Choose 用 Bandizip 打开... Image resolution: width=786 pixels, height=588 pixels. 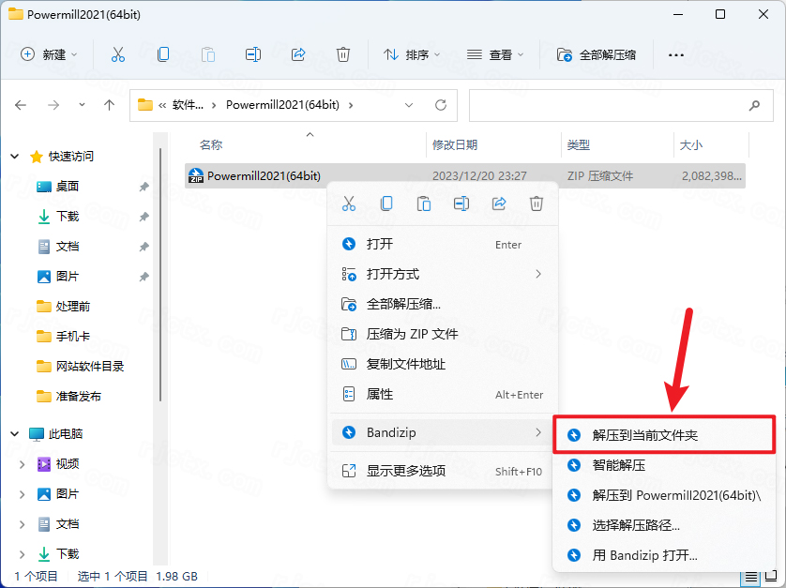coord(664,555)
